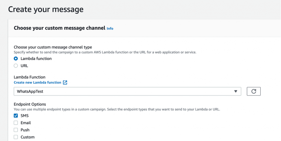The height and width of the screenshot is (141, 281).
Task: Click the text starting 'You can use multiple endpoint types'
Action: coord(117,109)
